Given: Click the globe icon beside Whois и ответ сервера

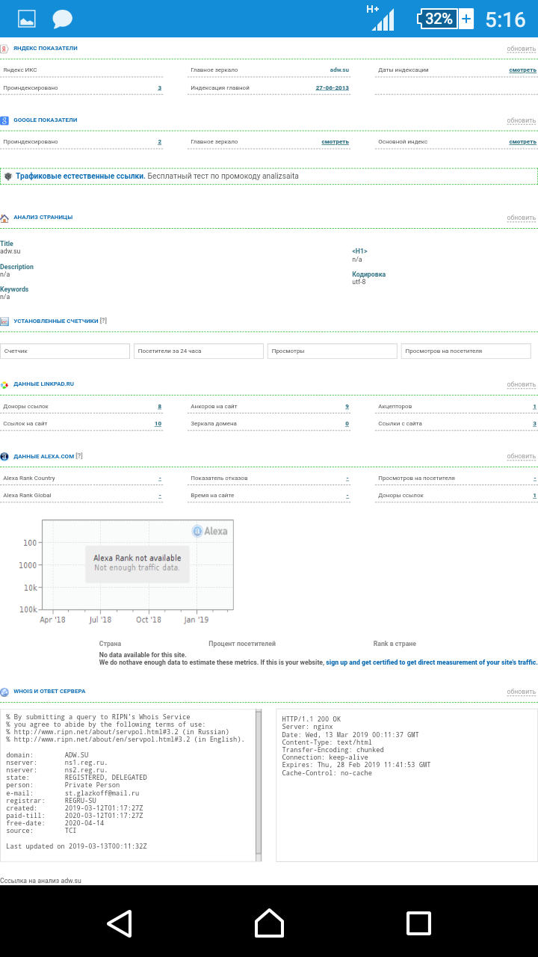Looking at the screenshot, I should coord(4,692).
